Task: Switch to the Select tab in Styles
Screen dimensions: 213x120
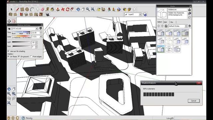Action: click(160, 22)
